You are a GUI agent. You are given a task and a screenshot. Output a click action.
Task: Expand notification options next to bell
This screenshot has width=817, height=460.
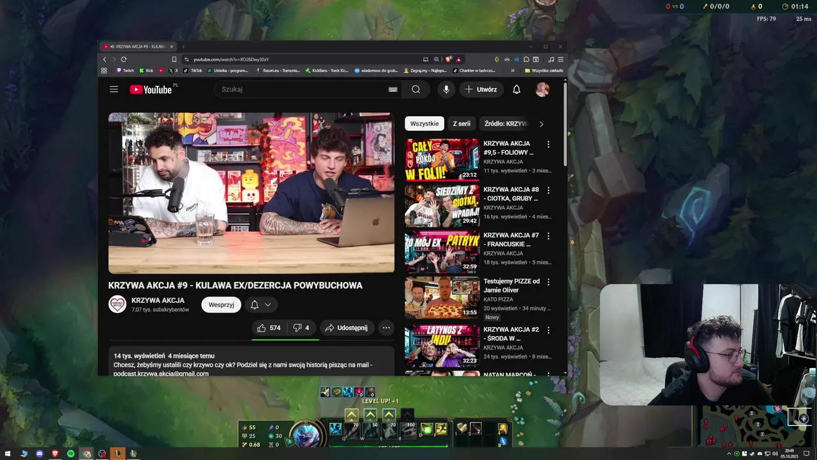pos(268,305)
